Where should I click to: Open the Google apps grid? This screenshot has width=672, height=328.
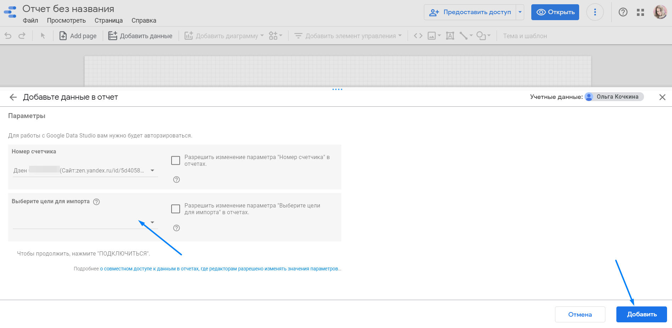640,12
